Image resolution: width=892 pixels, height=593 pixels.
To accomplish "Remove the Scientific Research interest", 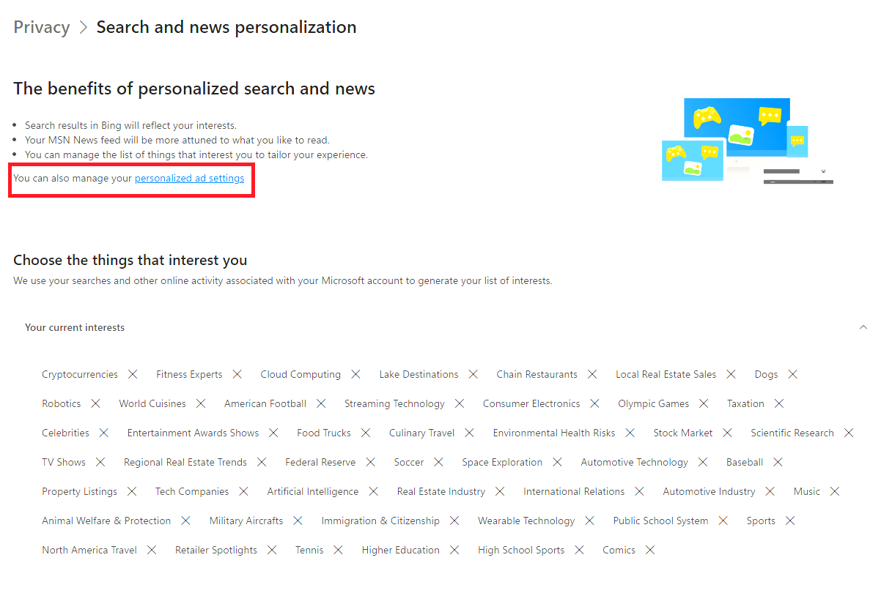I will [849, 433].
